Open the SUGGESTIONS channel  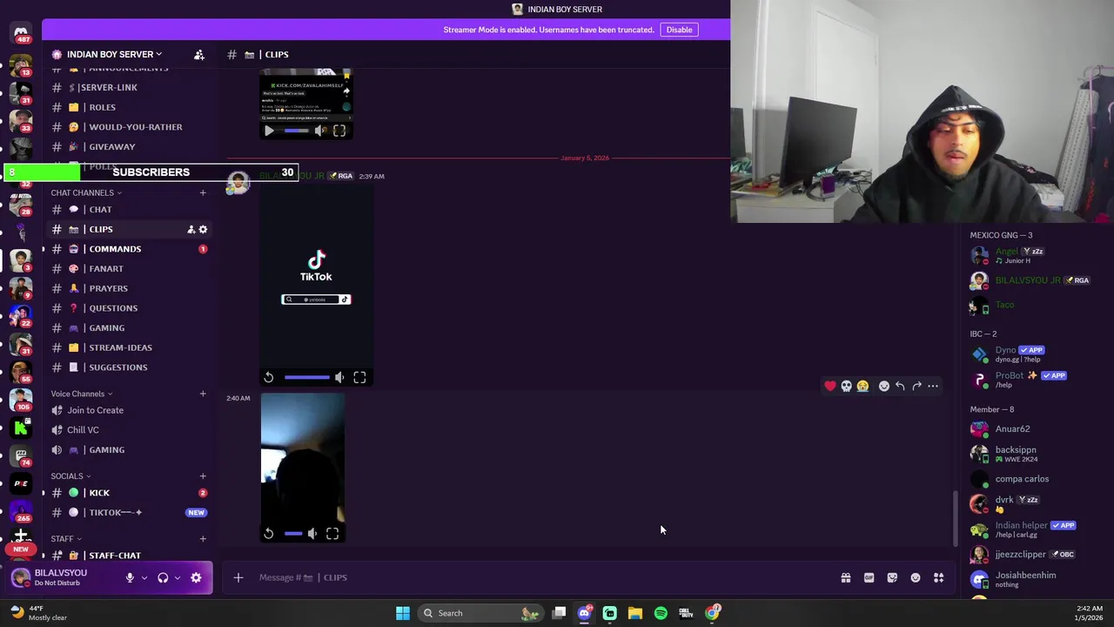pyautogui.click(x=128, y=367)
